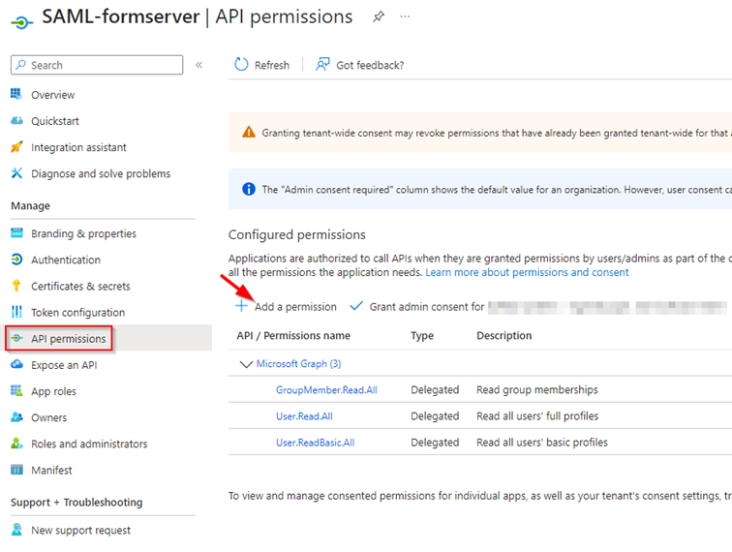Click Delegated in the User.Read.All row
The height and width of the screenshot is (552, 732).
coord(435,416)
